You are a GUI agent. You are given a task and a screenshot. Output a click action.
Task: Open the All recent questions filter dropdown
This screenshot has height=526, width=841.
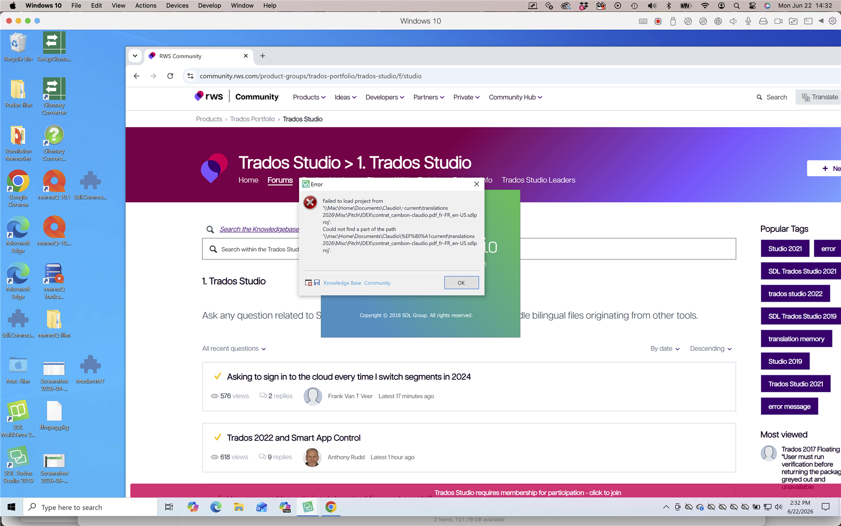[x=234, y=349]
